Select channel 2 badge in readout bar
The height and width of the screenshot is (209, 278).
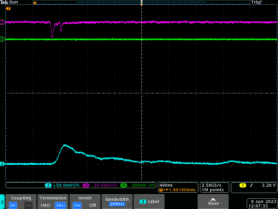coord(48,185)
